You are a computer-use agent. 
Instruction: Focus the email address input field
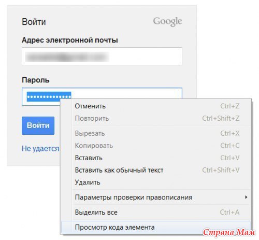click(x=102, y=56)
